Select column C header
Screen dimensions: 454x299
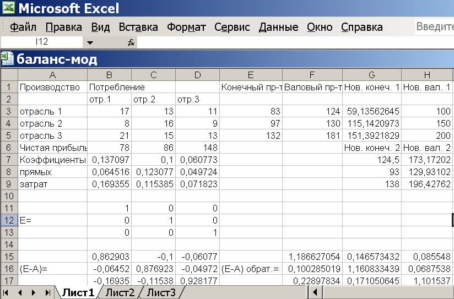(154, 75)
